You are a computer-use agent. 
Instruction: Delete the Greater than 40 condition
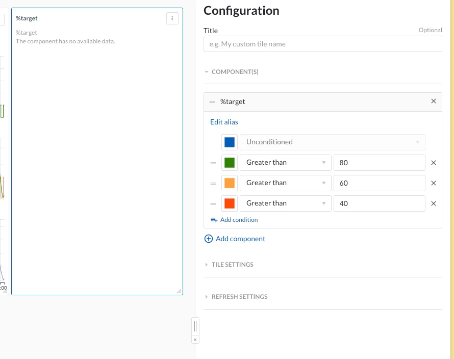click(x=434, y=203)
